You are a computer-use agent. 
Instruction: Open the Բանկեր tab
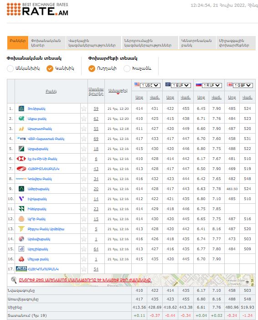click(18, 42)
